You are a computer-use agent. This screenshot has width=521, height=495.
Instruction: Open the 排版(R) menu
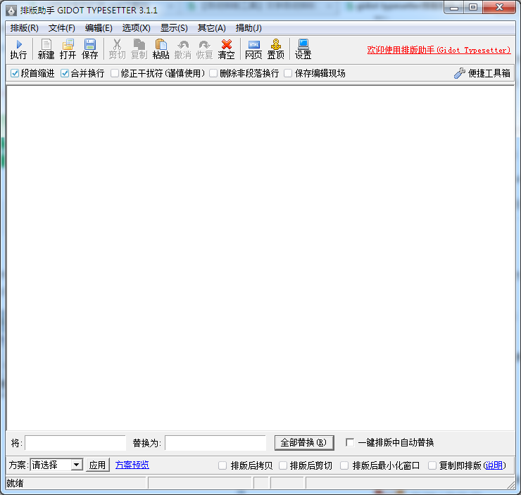tap(24, 28)
